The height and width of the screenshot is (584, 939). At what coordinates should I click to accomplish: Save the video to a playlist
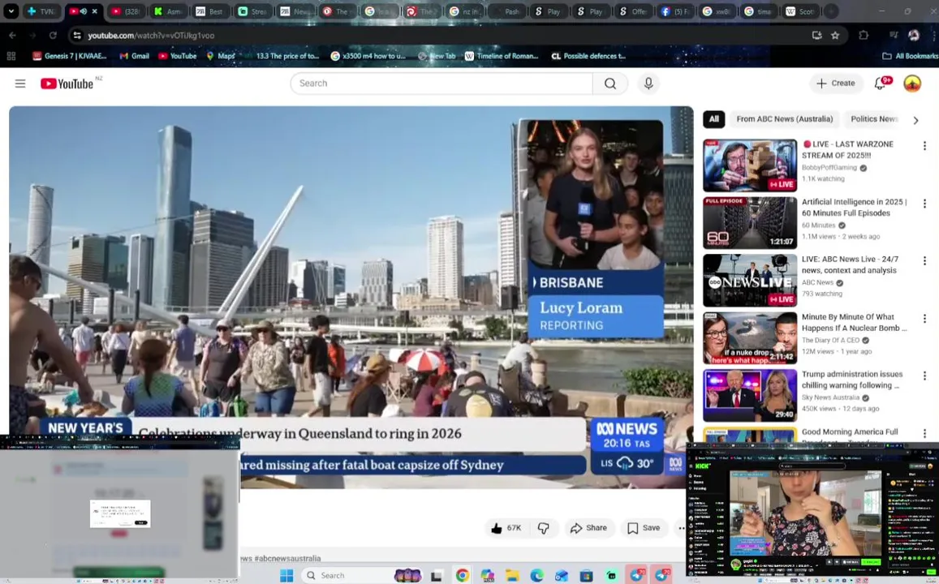(644, 528)
